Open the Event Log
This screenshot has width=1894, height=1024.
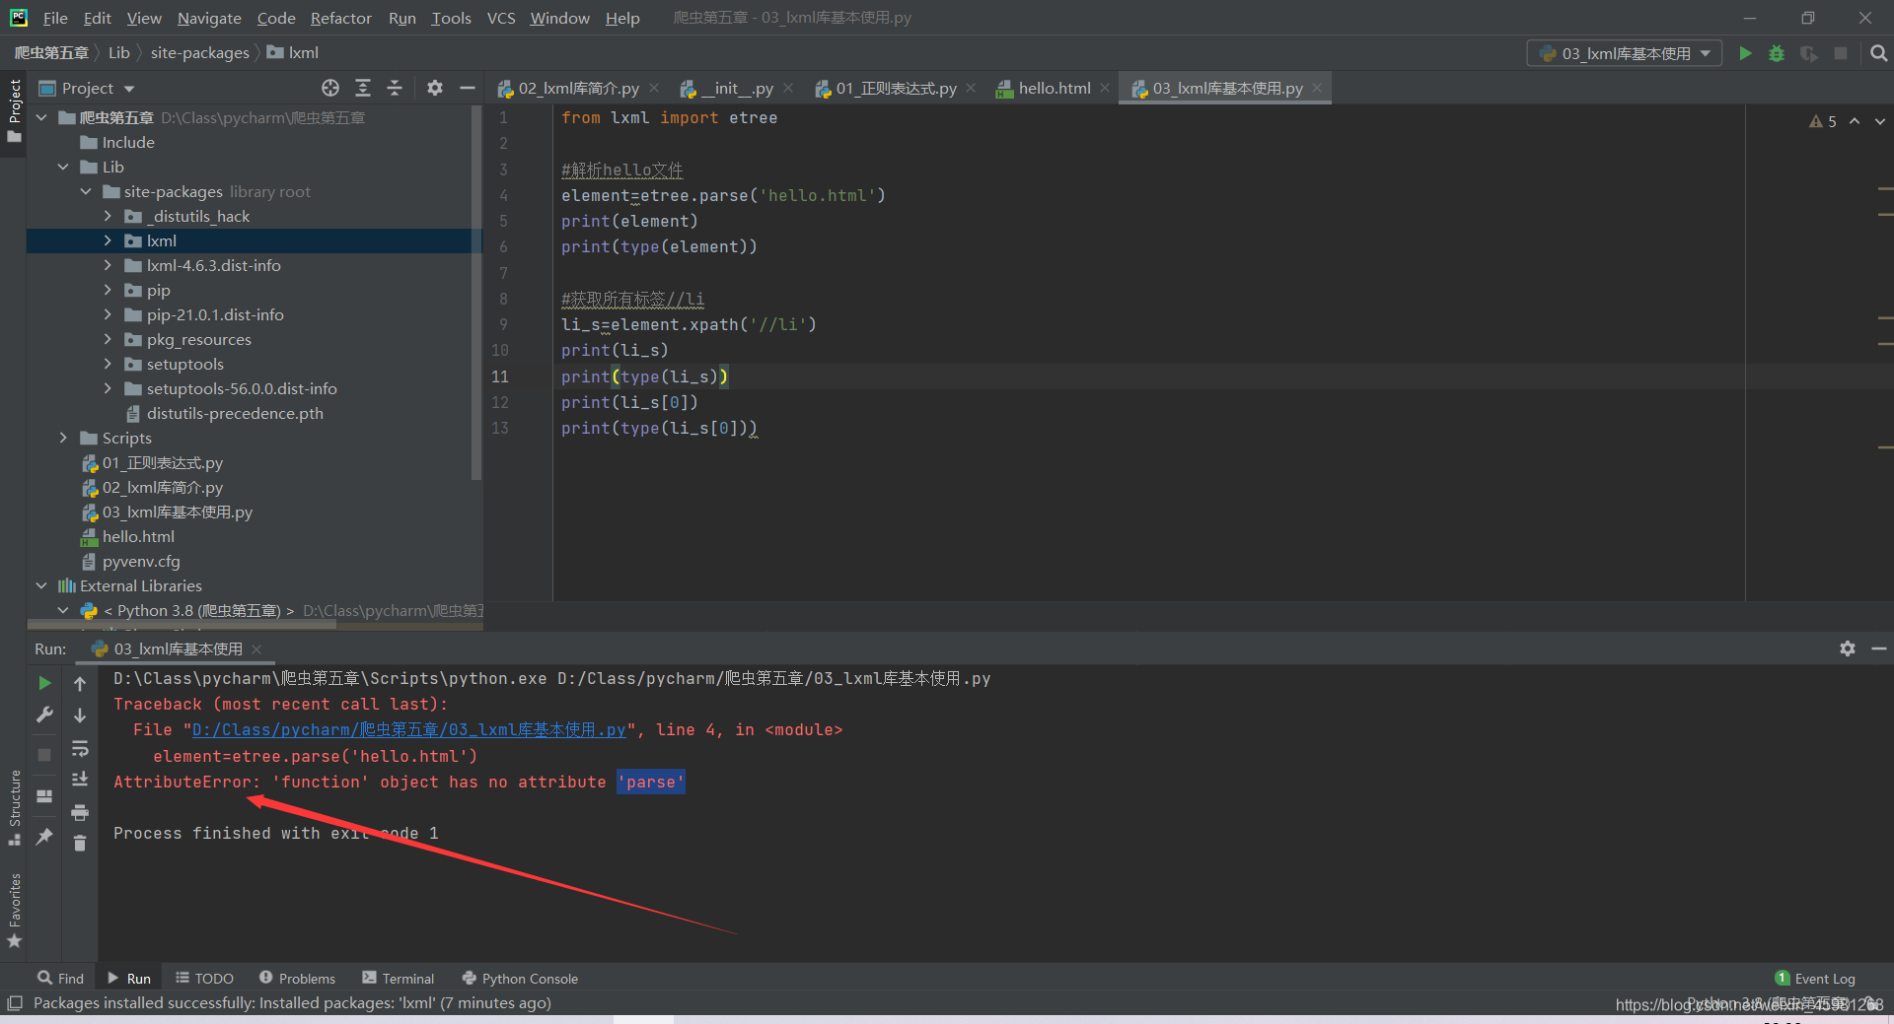[x=1815, y=978]
